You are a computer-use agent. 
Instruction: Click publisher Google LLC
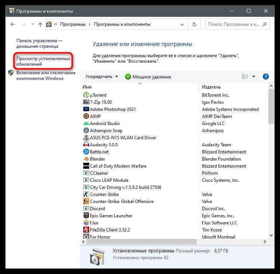coord(213,124)
